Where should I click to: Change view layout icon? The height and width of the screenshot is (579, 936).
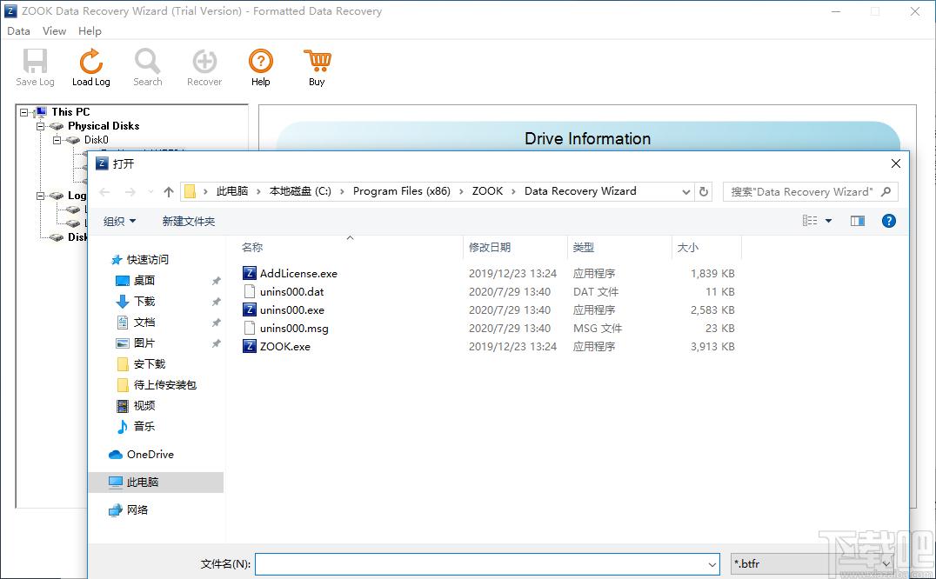pyautogui.click(x=810, y=221)
